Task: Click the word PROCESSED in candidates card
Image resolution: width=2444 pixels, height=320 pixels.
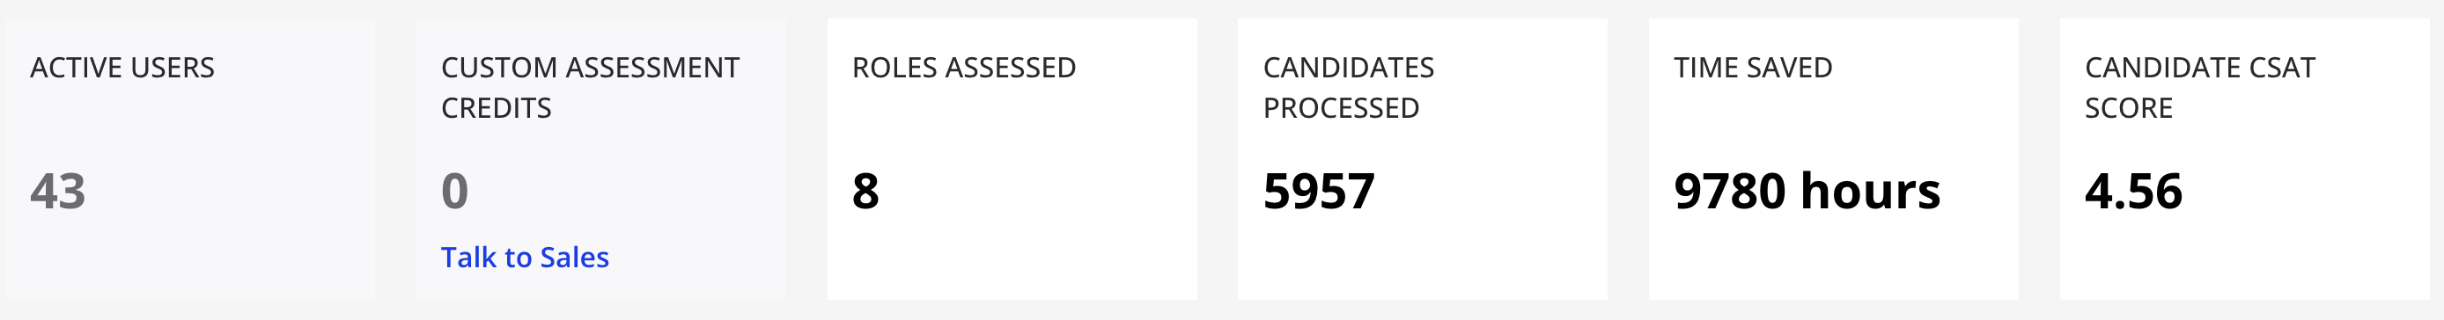Action: 1342,108
